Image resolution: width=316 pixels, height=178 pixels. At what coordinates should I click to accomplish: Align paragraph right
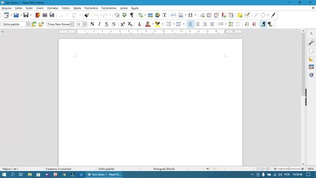pos(205,24)
